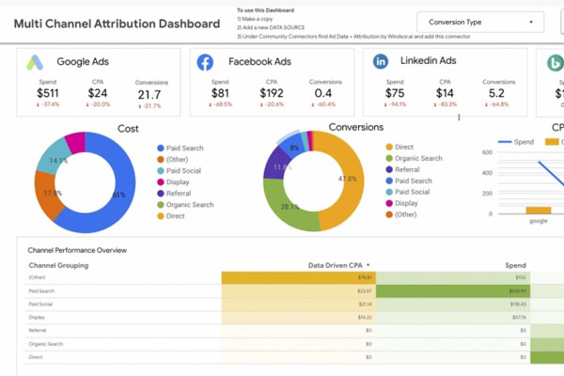Click the LinkedIn logo icon
Image resolution: width=564 pixels, height=376 pixels.
tap(381, 62)
